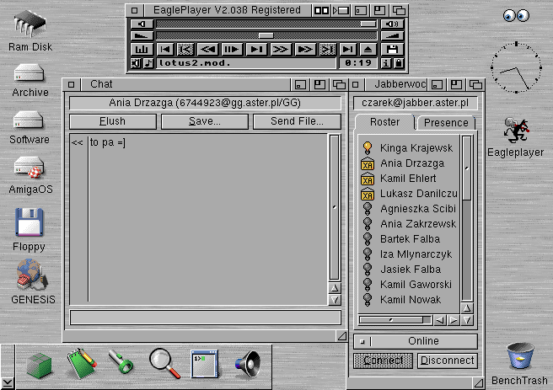Click the roster scroll-up arrow

click(x=467, y=308)
